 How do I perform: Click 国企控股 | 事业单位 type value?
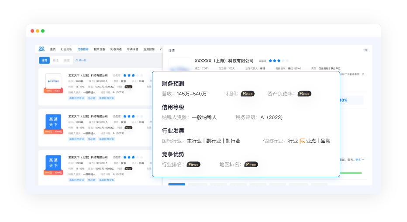(x=329, y=68)
